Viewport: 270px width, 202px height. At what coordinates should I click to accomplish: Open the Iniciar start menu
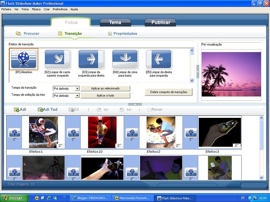14,198
